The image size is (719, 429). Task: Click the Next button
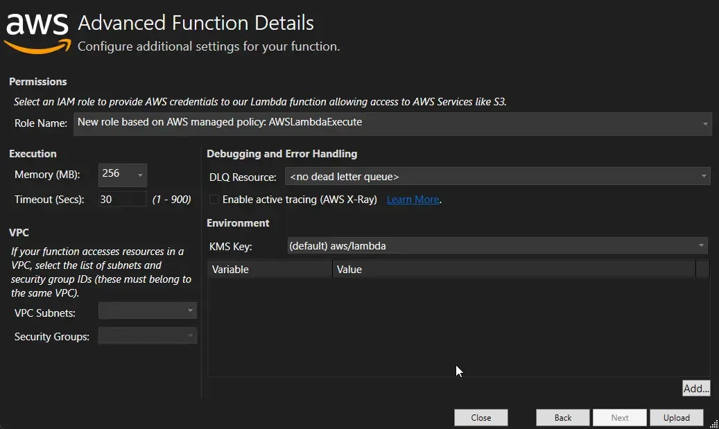click(x=619, y=417)
